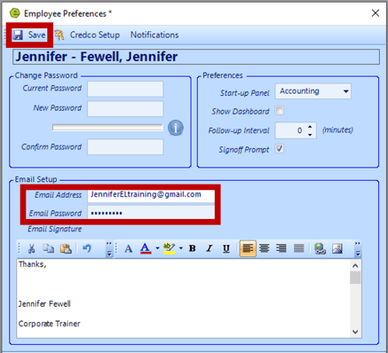Click the Save button

click(29, 35)
